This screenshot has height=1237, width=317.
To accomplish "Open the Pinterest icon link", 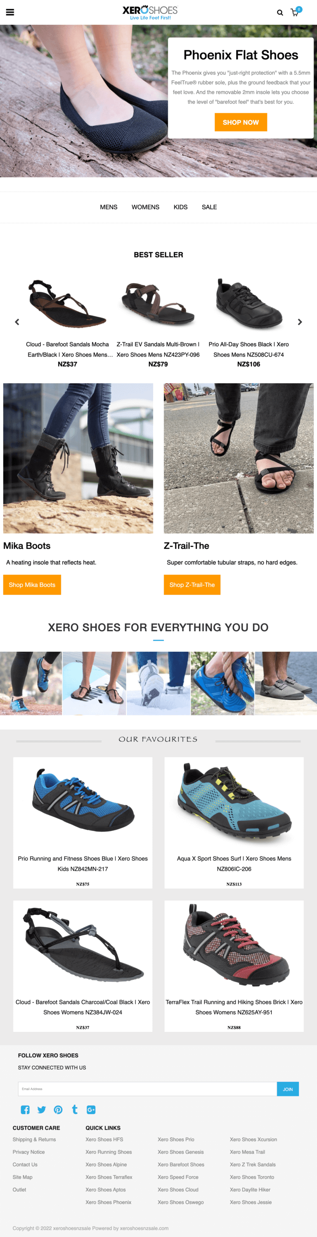I will 58,1110.
